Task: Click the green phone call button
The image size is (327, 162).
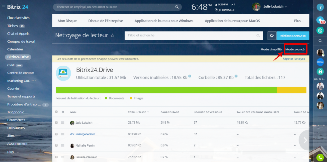Action: point(320,158)
